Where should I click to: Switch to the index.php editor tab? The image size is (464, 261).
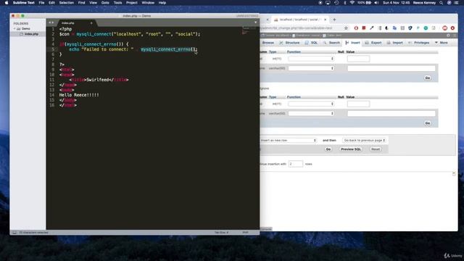click(x=68, y=23)
